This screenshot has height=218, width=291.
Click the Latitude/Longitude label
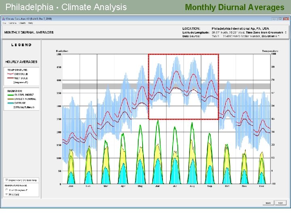click(196, 32)
